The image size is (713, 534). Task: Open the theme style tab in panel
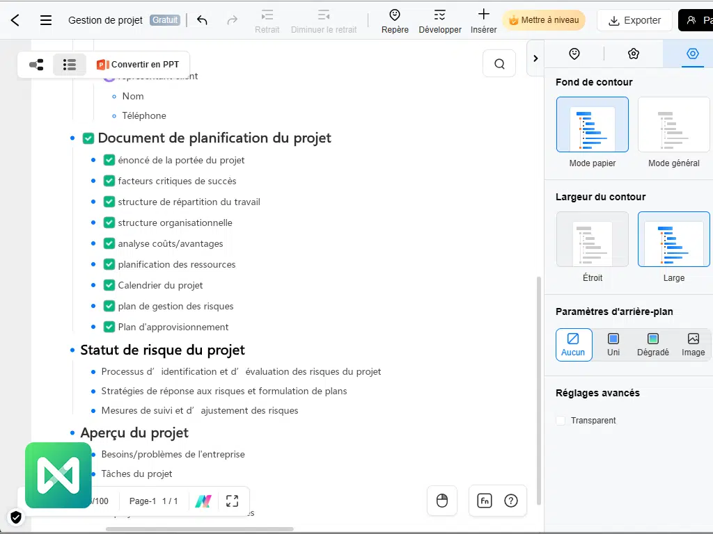[633, 54]
